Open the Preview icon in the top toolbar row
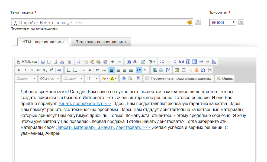Screen dimensions: 267x162 pos(56,62)
